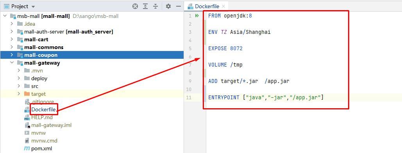
Task: Expand the .mvn folder
Action: pyautogui.click(x=19, y=70)
